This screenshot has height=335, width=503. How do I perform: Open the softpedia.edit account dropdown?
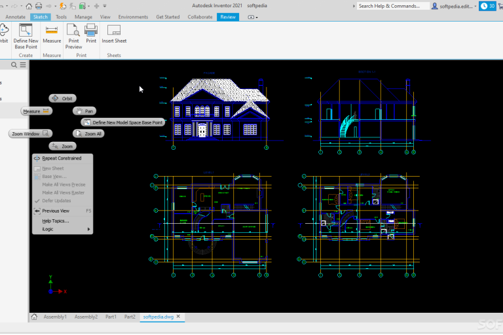pos(455,6)
